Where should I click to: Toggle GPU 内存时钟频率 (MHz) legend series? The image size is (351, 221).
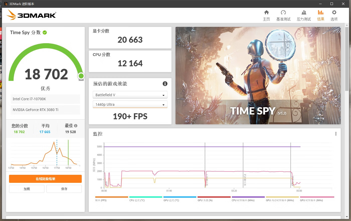[282, 199]
